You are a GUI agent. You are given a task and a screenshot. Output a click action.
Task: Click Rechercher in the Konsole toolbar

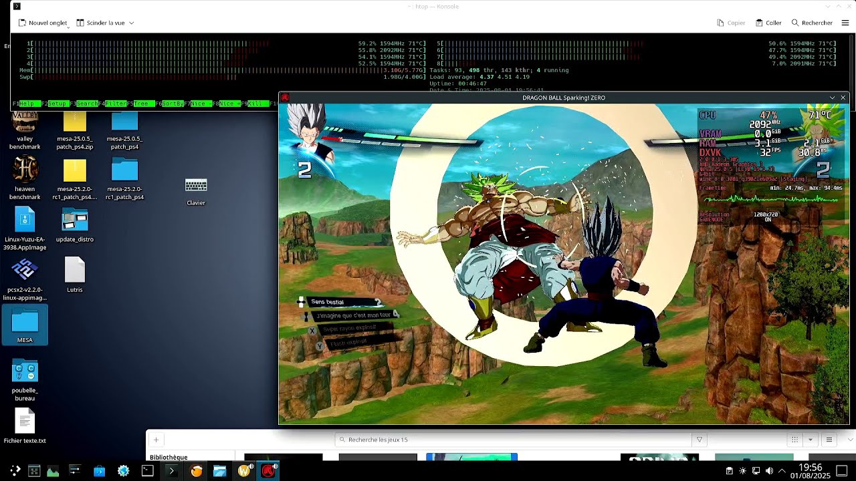click(812, 23)
